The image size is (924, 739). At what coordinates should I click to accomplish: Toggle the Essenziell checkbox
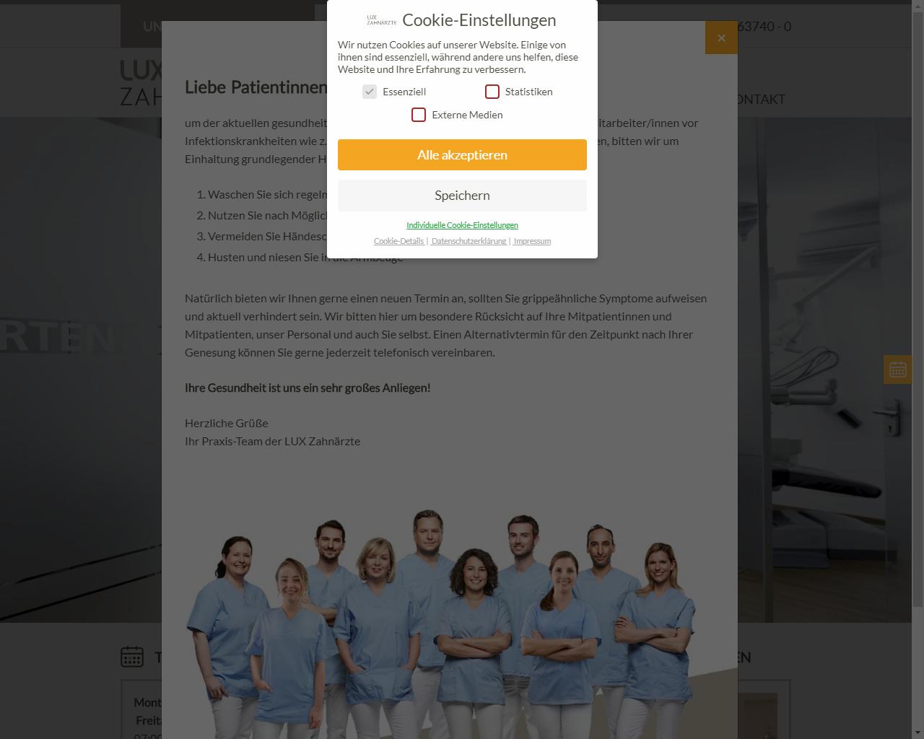click(370, 92)
